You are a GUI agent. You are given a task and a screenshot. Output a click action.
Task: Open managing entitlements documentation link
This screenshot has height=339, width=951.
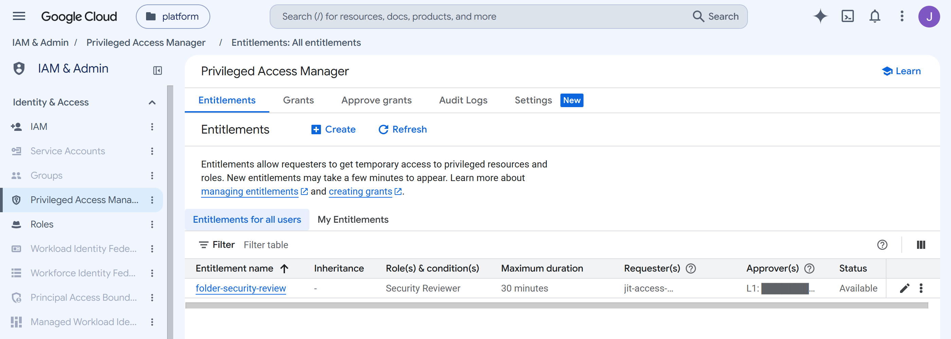[x=250, y=192]
